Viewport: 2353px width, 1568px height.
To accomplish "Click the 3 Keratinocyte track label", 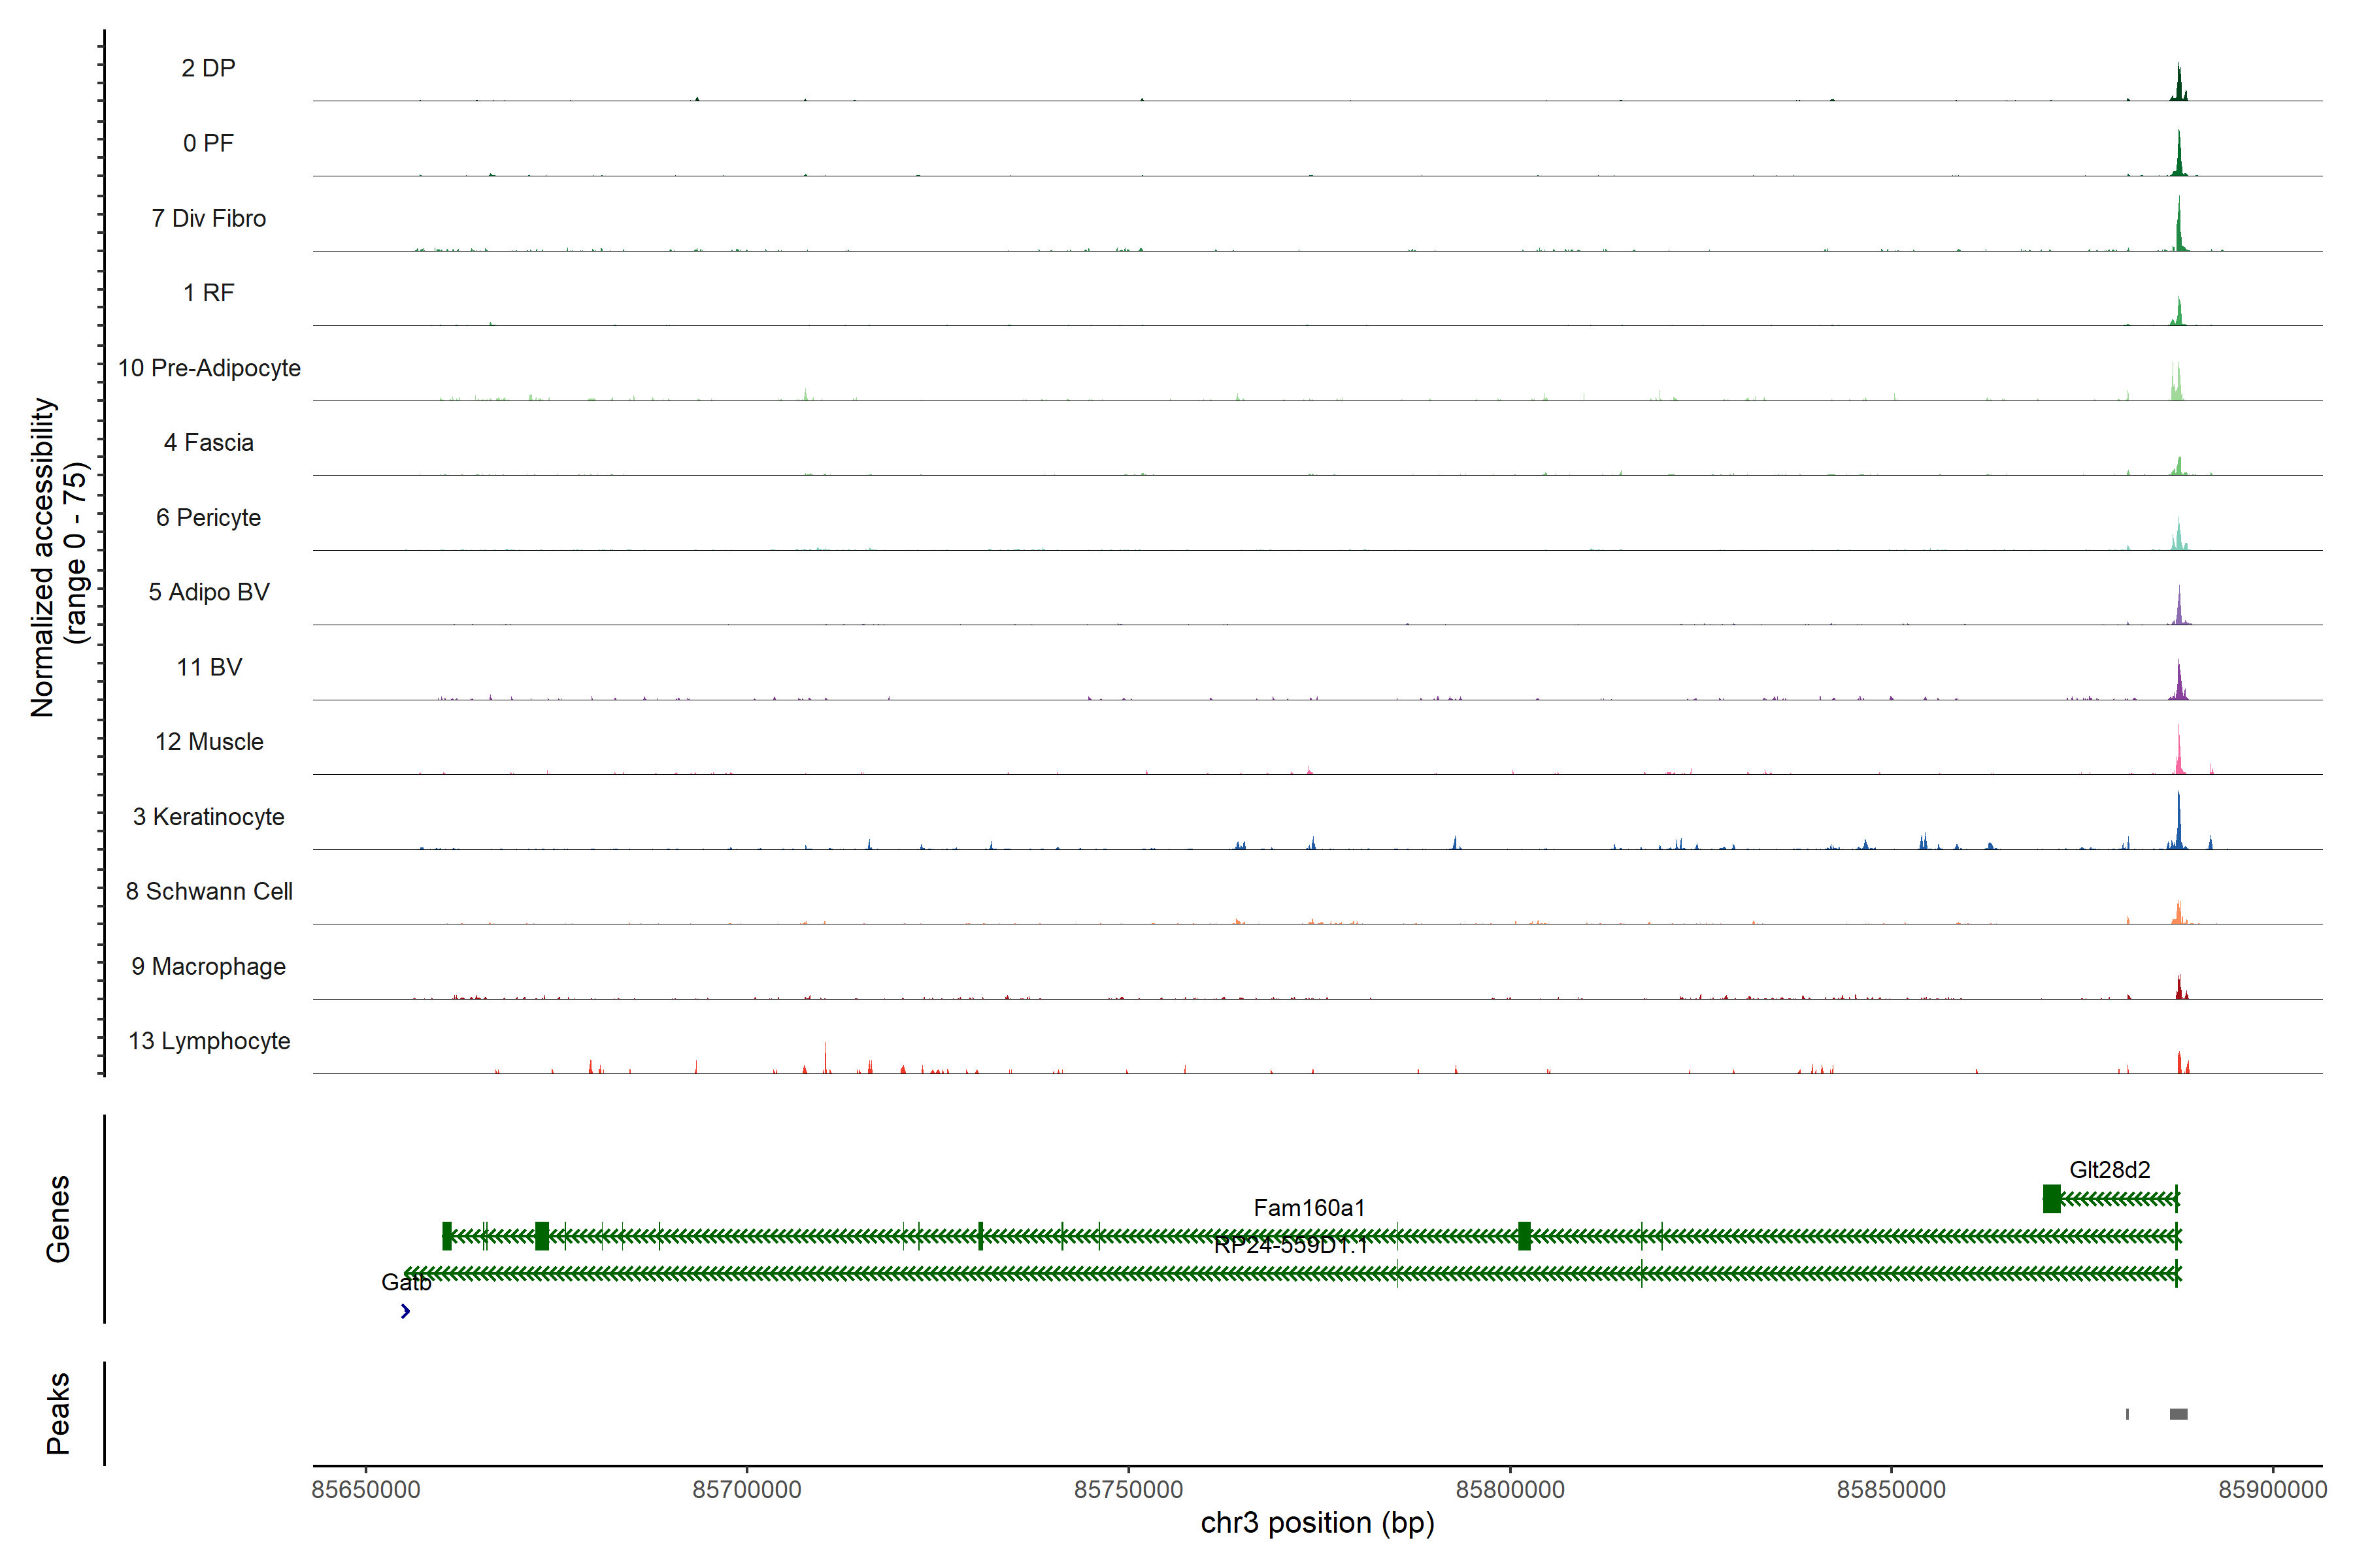I will tap(208, 817).
